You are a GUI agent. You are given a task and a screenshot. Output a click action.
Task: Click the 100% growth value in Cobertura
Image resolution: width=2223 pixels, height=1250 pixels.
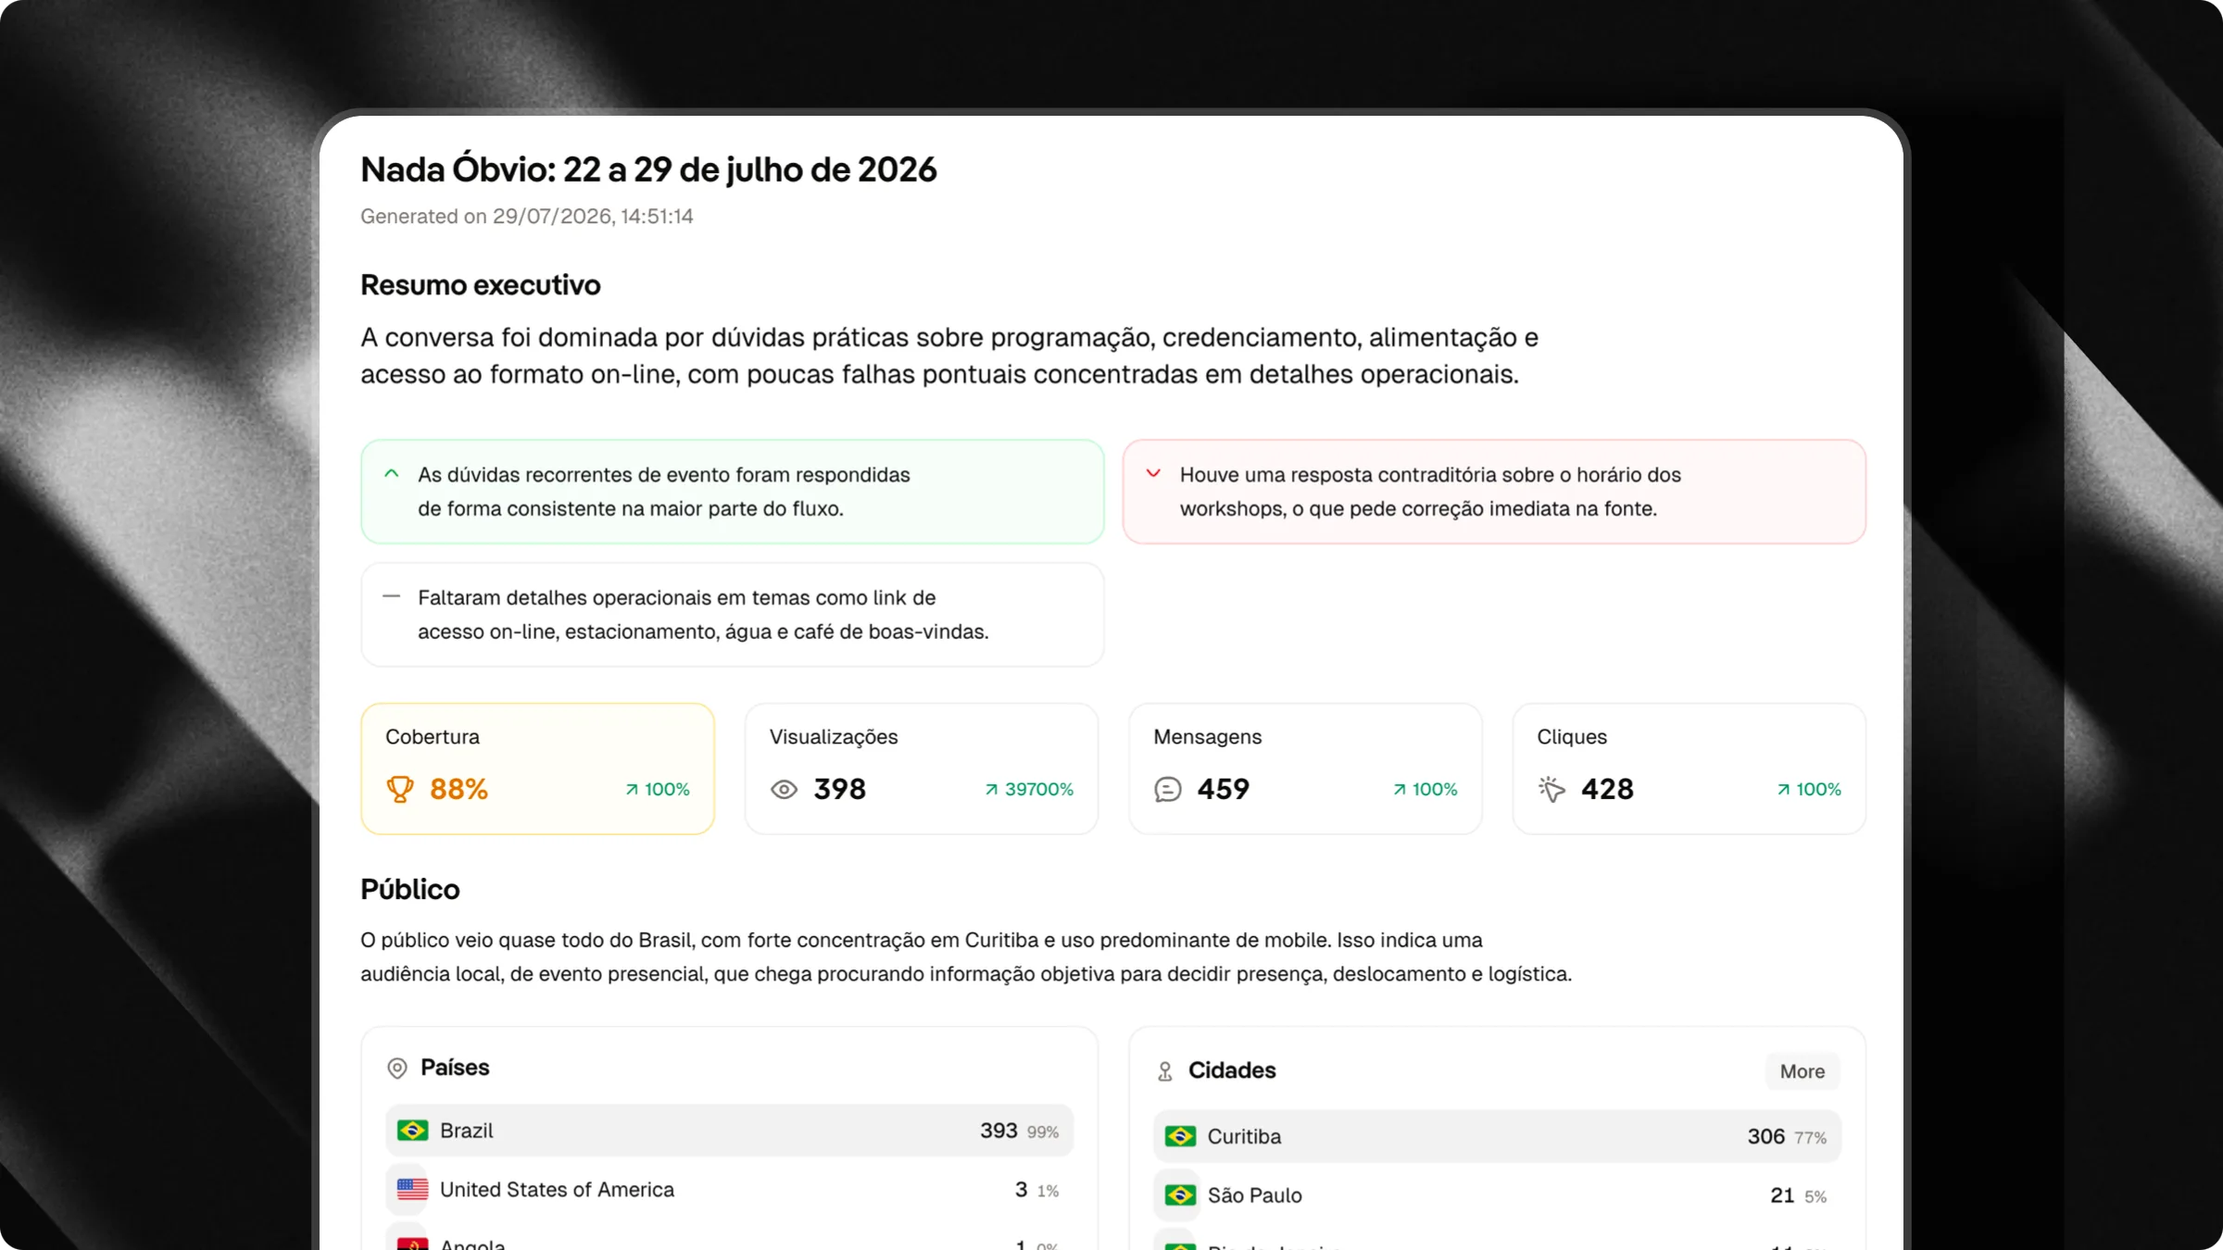[x=667, y=790]
